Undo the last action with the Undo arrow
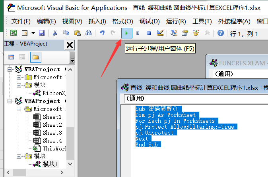 tap(102, 33)
